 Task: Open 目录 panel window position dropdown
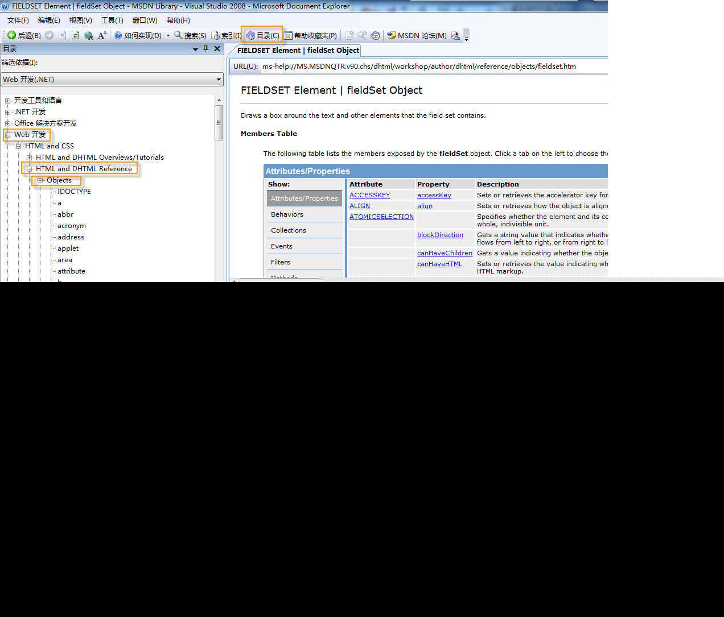pos(195,49)
